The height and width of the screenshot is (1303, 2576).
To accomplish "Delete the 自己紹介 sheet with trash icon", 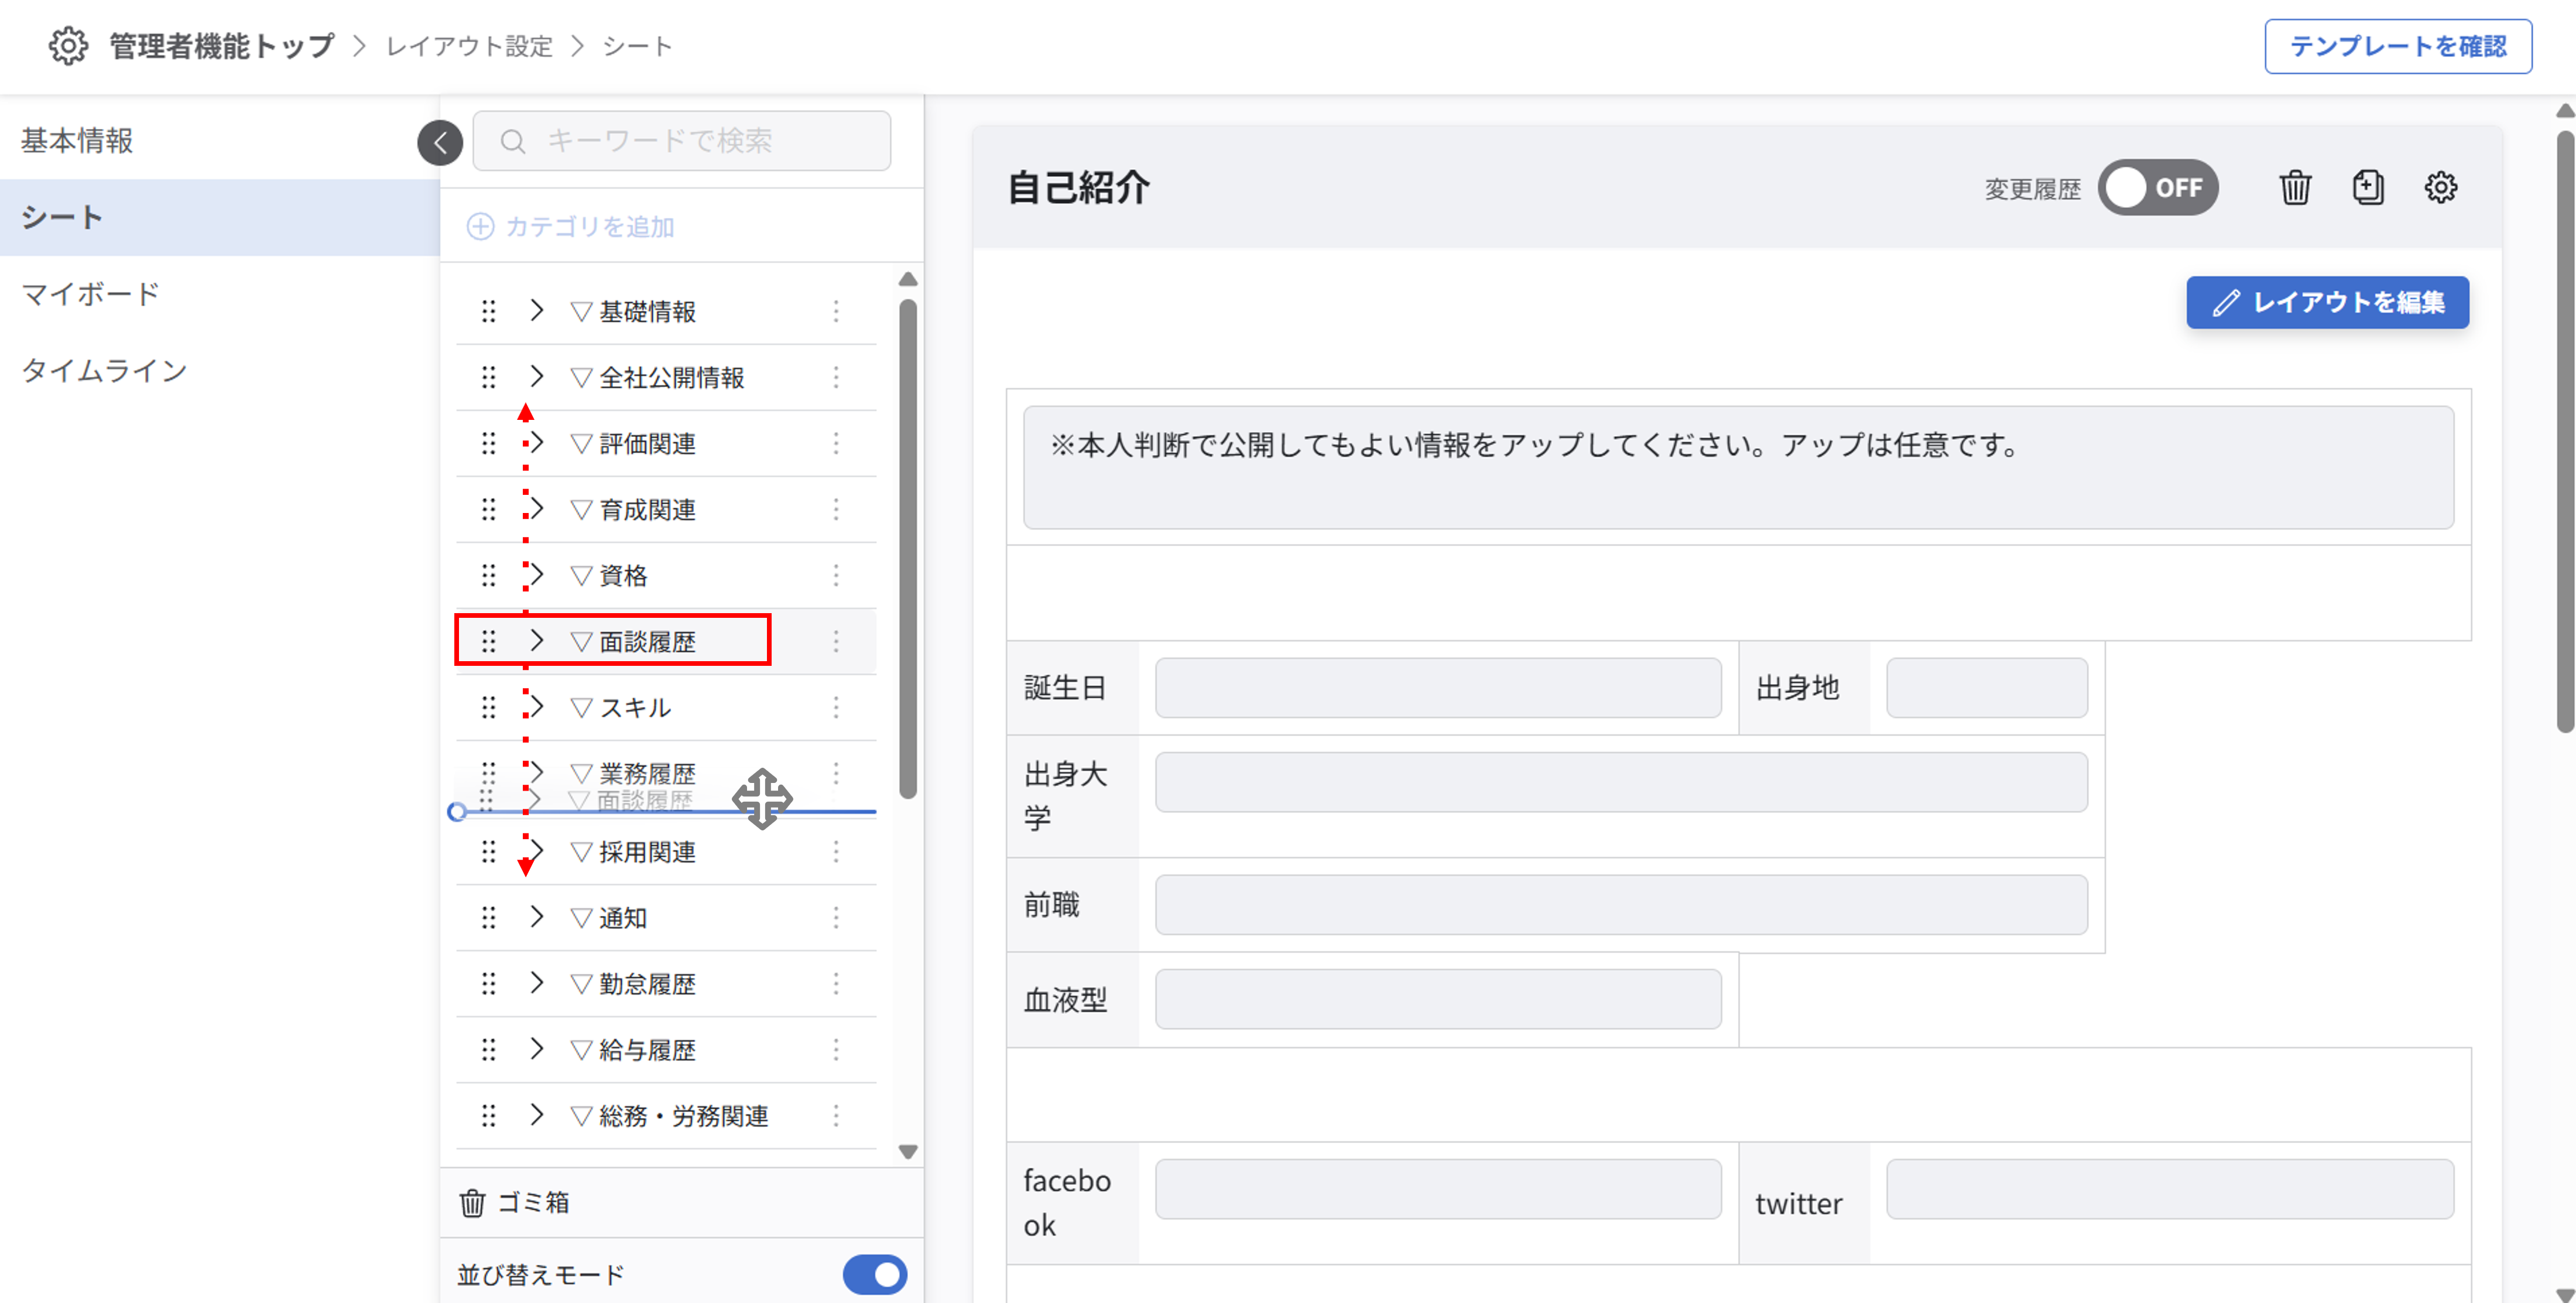I will point(2295,187).
